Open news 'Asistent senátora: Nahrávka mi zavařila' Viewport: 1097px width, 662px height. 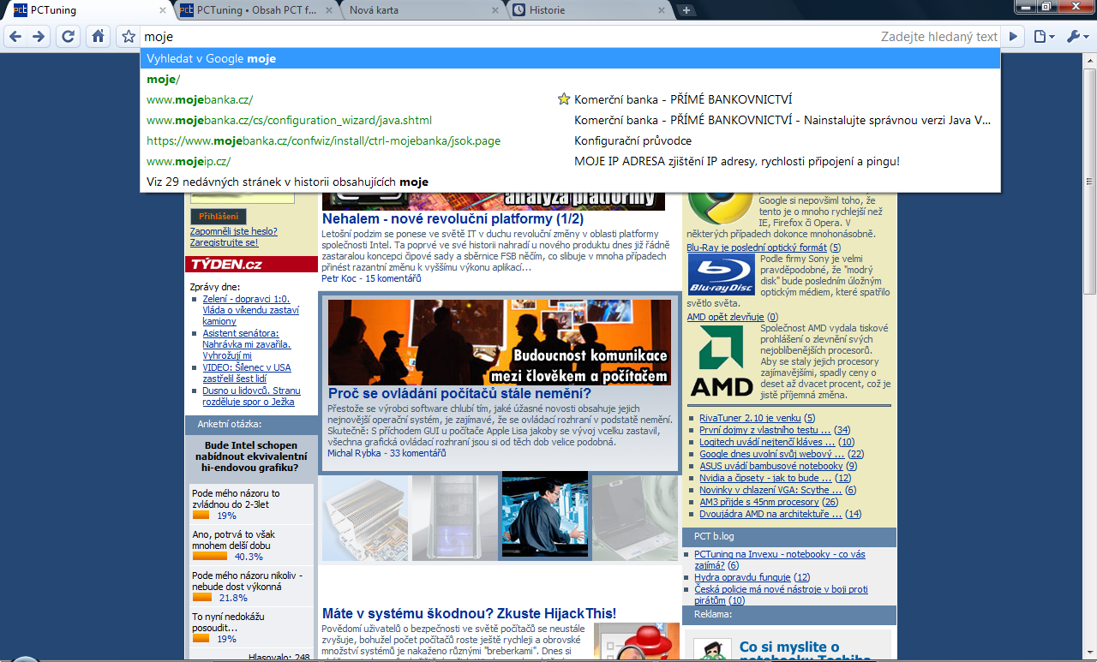247,344
